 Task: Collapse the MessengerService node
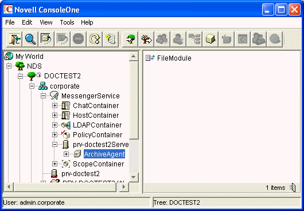(43, 96)
